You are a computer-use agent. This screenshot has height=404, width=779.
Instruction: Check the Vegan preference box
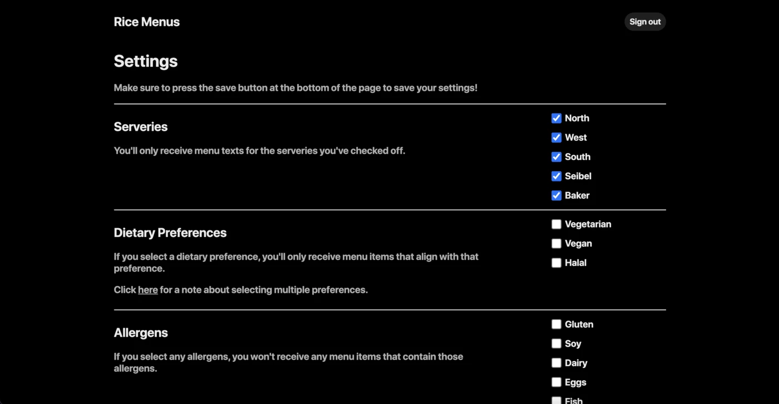tap(556, 244)
